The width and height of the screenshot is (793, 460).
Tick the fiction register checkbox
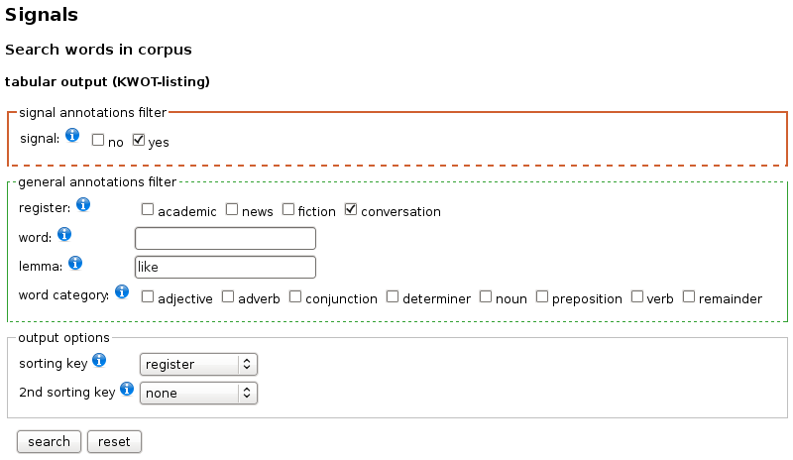coord(288,209)
